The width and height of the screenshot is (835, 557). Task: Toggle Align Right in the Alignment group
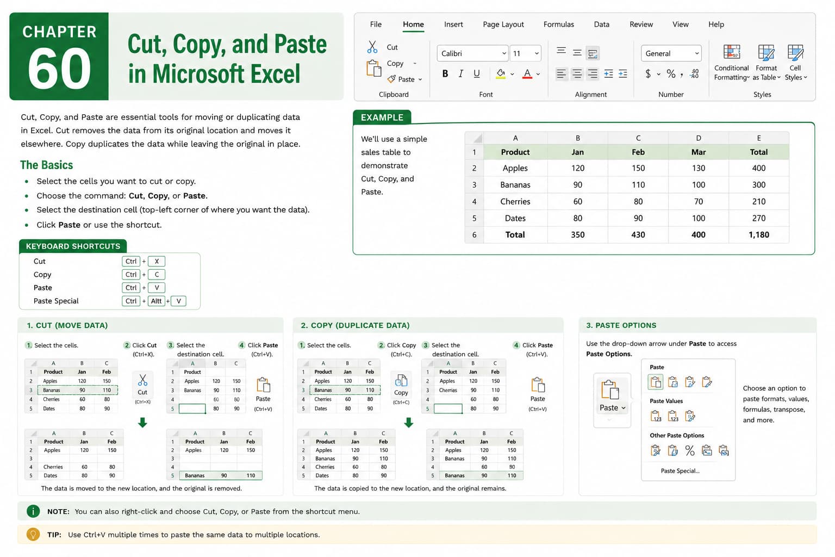(x=593, y=73)
